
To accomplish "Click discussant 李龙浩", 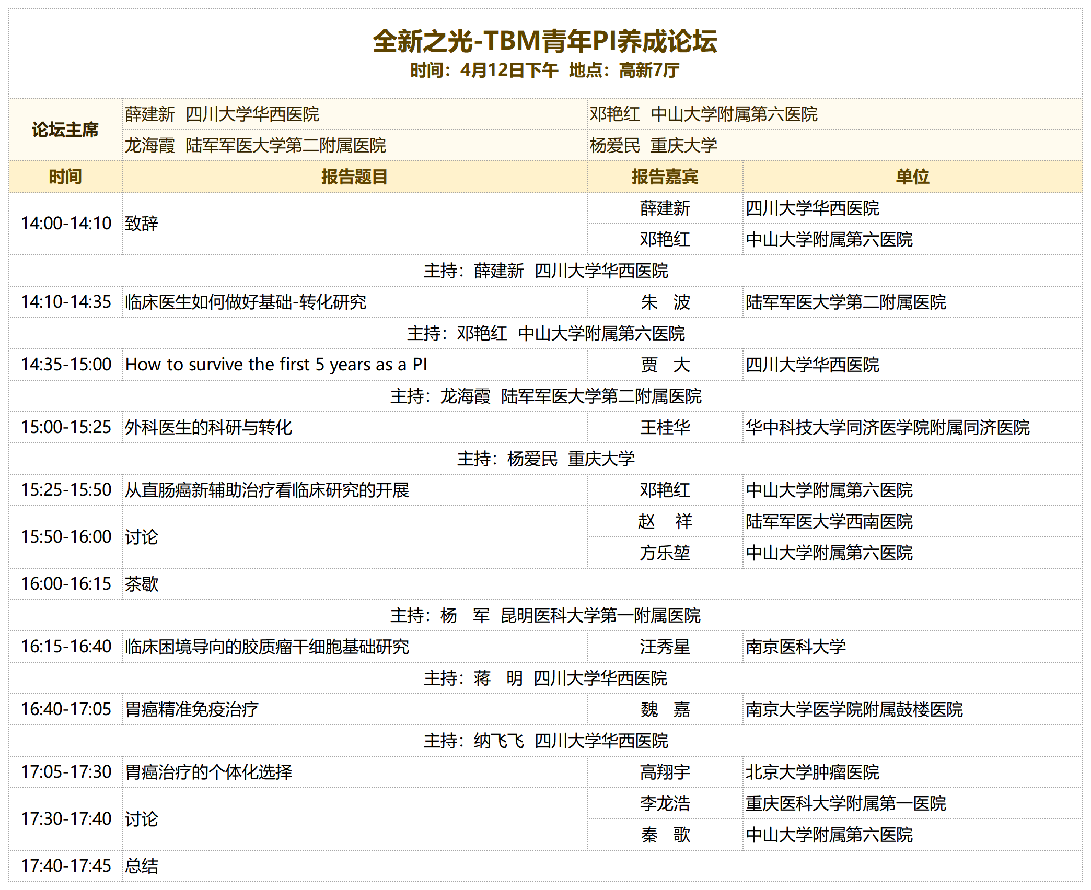I will [665, 803].
